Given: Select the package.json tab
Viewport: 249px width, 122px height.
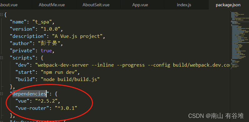Looking at the screenshot, I should 228,5.
